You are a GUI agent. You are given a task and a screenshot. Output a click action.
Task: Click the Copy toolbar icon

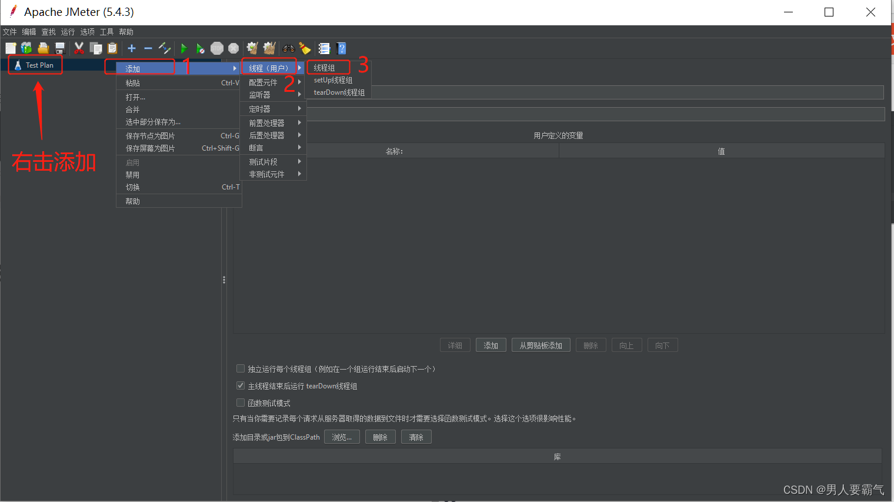pyautogui.click(x=95, y=48)
